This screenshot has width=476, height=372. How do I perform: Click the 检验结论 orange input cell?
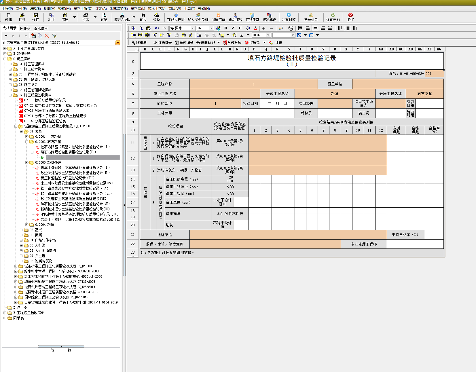point(288,235)
